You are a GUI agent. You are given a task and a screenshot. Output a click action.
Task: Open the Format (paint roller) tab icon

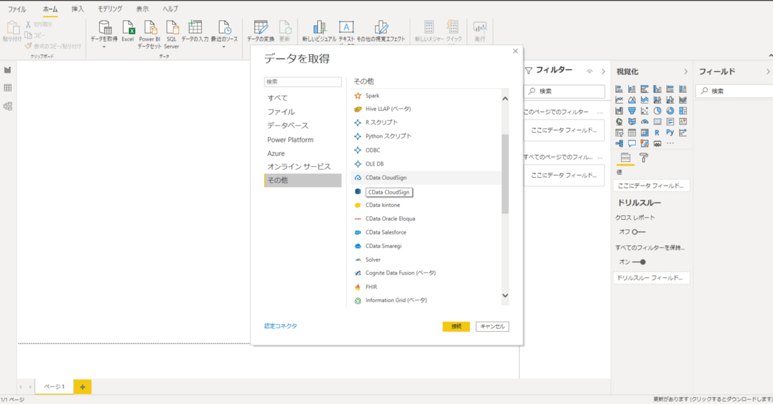(x=644, y=158)
